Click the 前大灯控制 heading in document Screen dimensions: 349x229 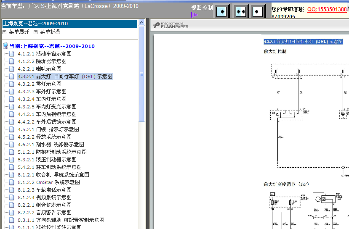[275, 51]
